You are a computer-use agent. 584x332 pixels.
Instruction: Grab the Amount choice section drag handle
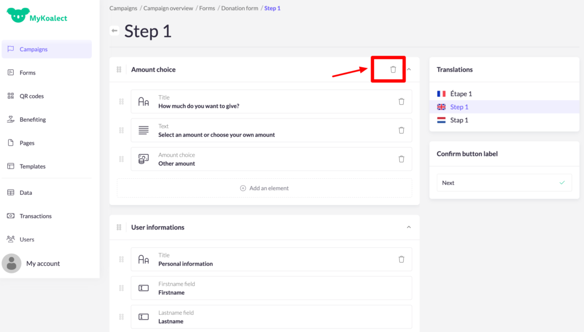coord(119,69)
